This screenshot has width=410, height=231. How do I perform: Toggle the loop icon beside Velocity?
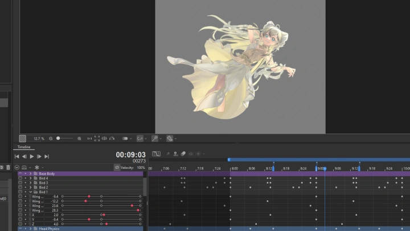[x=116, y=168]
